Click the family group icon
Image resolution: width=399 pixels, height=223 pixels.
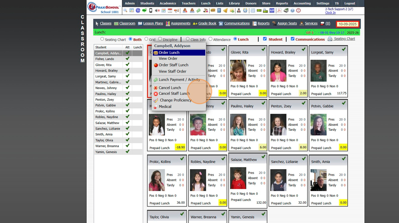pos(206,10)
